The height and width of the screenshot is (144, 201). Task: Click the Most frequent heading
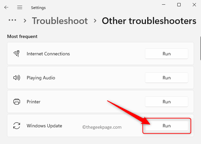point(22,36)
